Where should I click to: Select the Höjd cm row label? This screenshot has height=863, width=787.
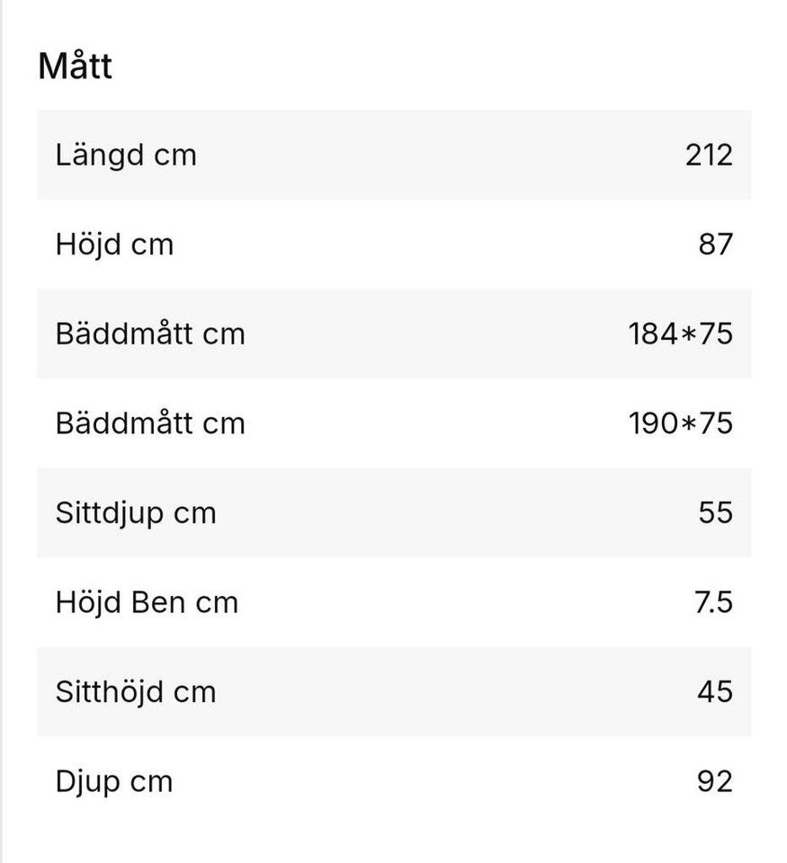pos(114,245)
